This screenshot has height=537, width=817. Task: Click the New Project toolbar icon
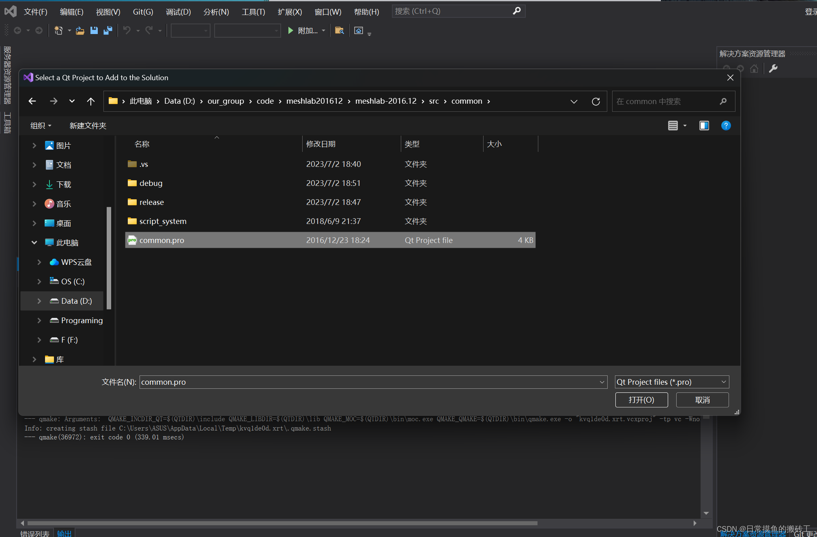[x=58, y=30]
